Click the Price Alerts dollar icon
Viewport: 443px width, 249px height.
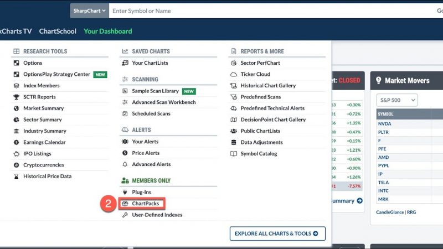click(x=125, y=153)
